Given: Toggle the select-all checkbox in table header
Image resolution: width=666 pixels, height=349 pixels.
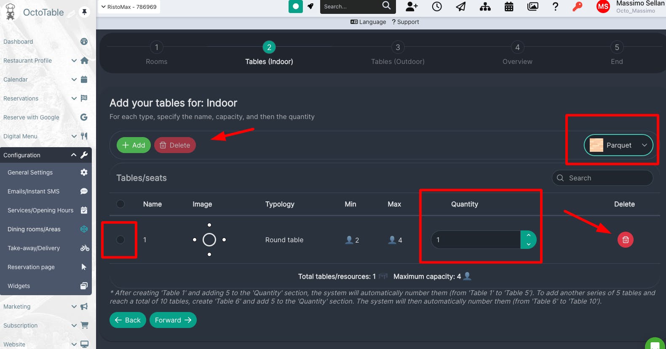Looking at the screenshot, I should pyautogui.click(x=120, y=204).
